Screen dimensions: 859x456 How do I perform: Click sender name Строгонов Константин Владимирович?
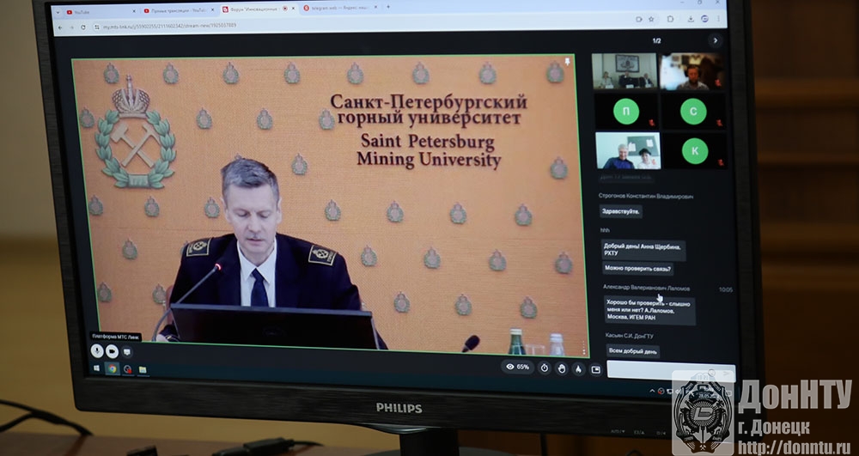[646, 196]
